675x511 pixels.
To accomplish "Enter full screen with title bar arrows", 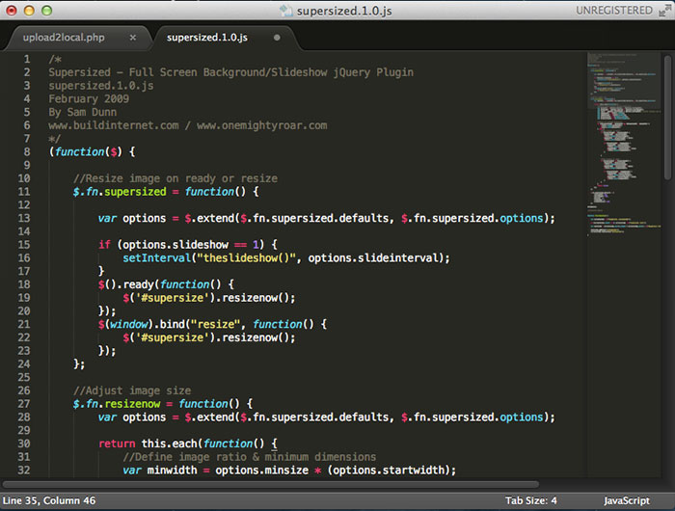I will (665, 11).
